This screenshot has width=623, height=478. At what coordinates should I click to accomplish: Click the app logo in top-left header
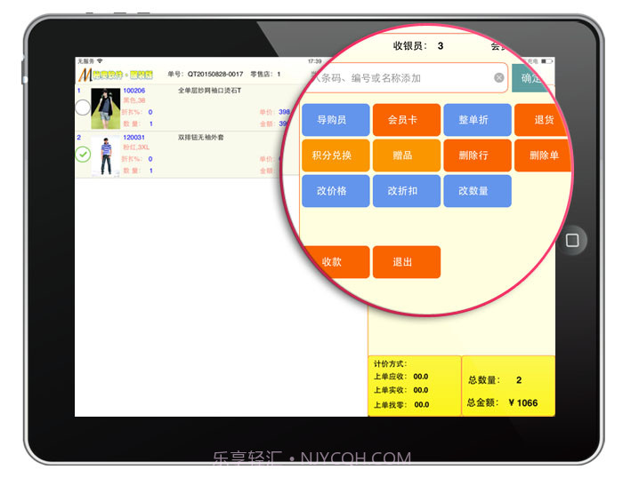[x=115, y=74]
